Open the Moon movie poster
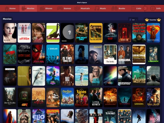 67,33
